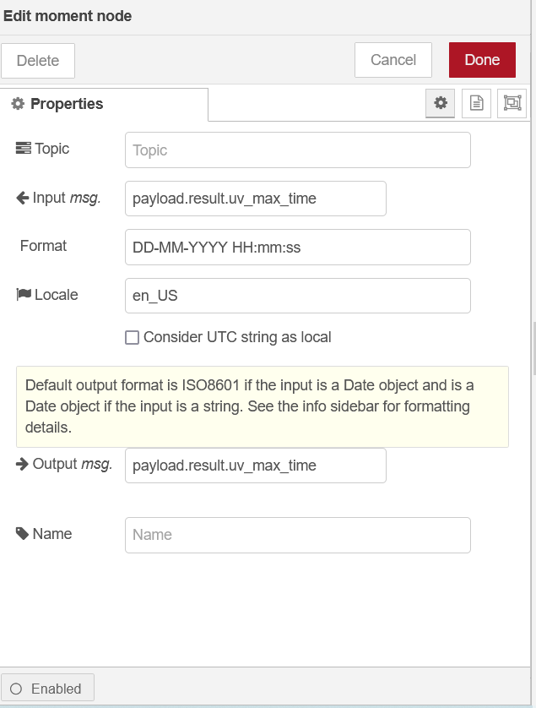Click the Name tag icon
This screenshot has height=708, width=536.
tap(23, 534)
